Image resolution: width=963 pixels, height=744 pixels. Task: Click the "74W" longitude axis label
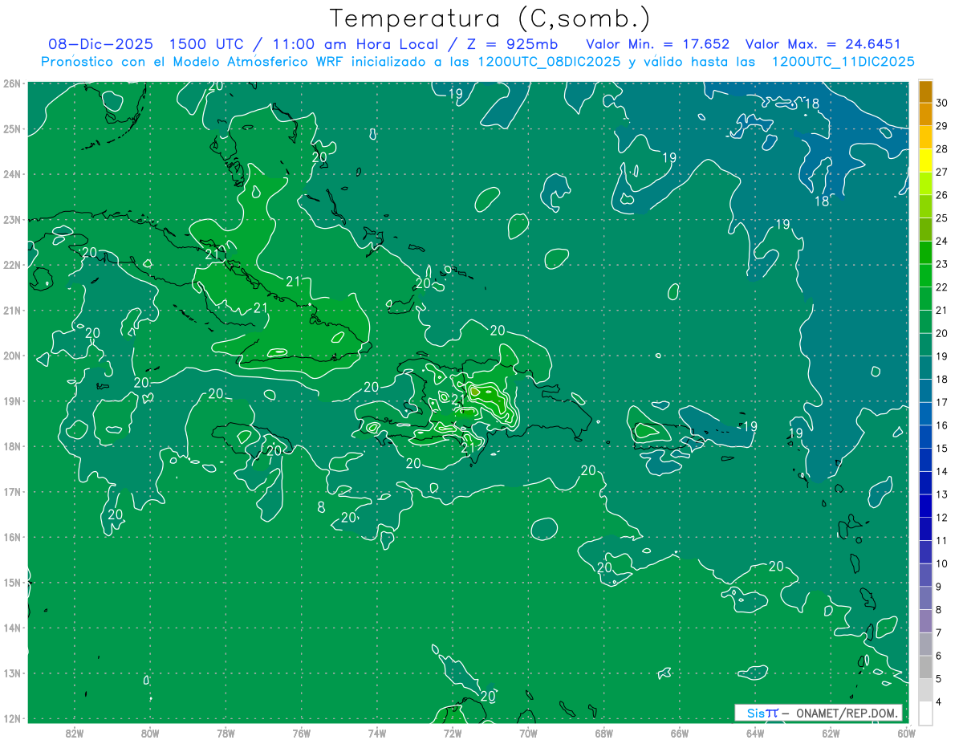pyautogui.click(x=376, y=733)
